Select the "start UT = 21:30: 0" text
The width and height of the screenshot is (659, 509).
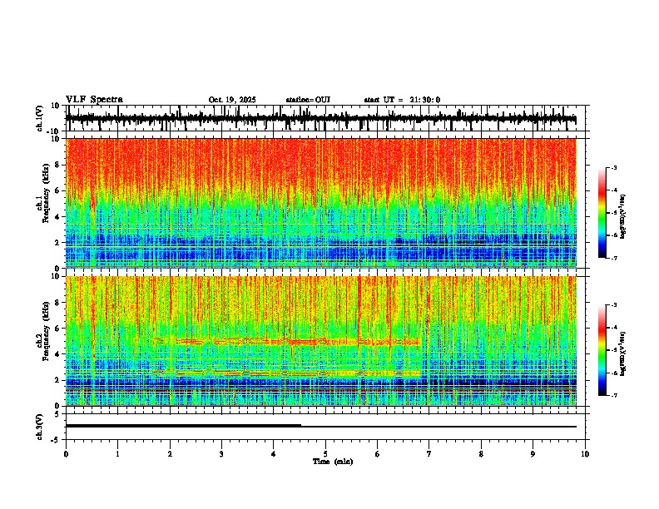(x=402, y=100)
